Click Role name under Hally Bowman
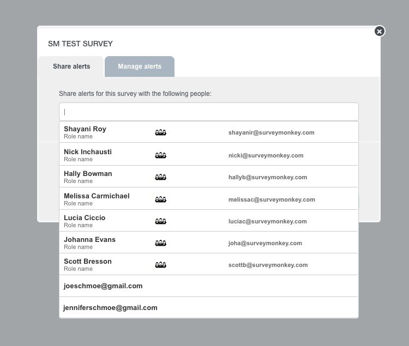Image resolution: width=409 pixels, height=346 pixels. click(78, 181)
